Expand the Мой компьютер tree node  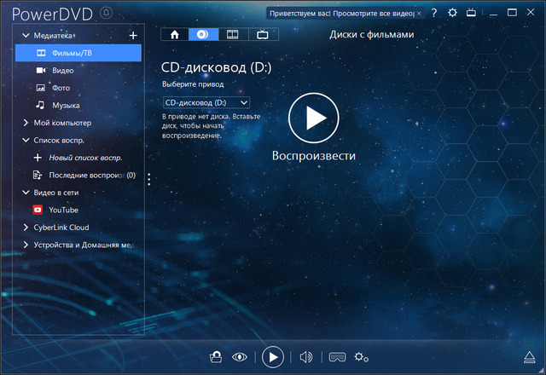(x=25, y=123)
